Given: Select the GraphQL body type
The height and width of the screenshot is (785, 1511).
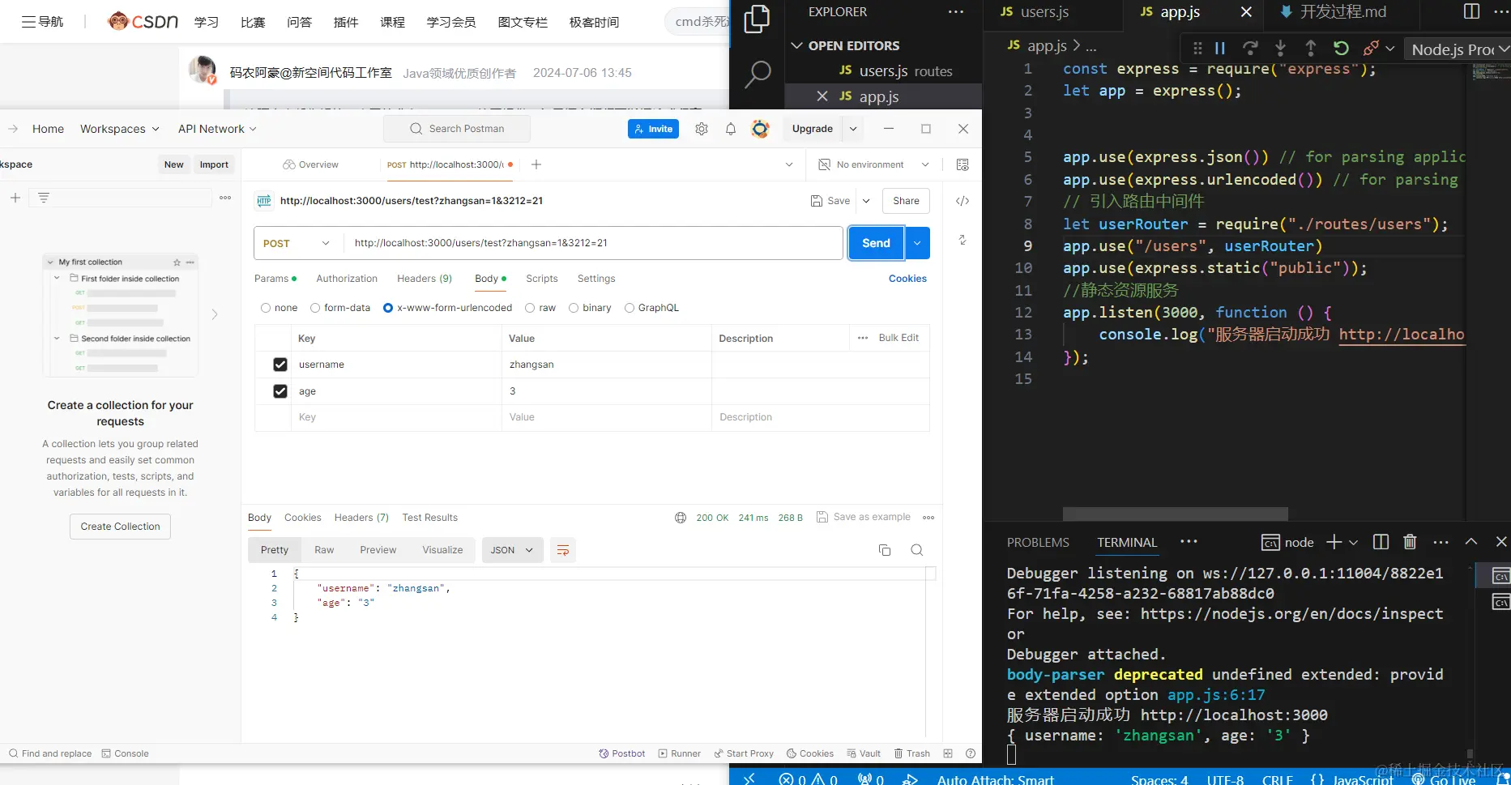Looking at the screenshot, I should 630,308.
